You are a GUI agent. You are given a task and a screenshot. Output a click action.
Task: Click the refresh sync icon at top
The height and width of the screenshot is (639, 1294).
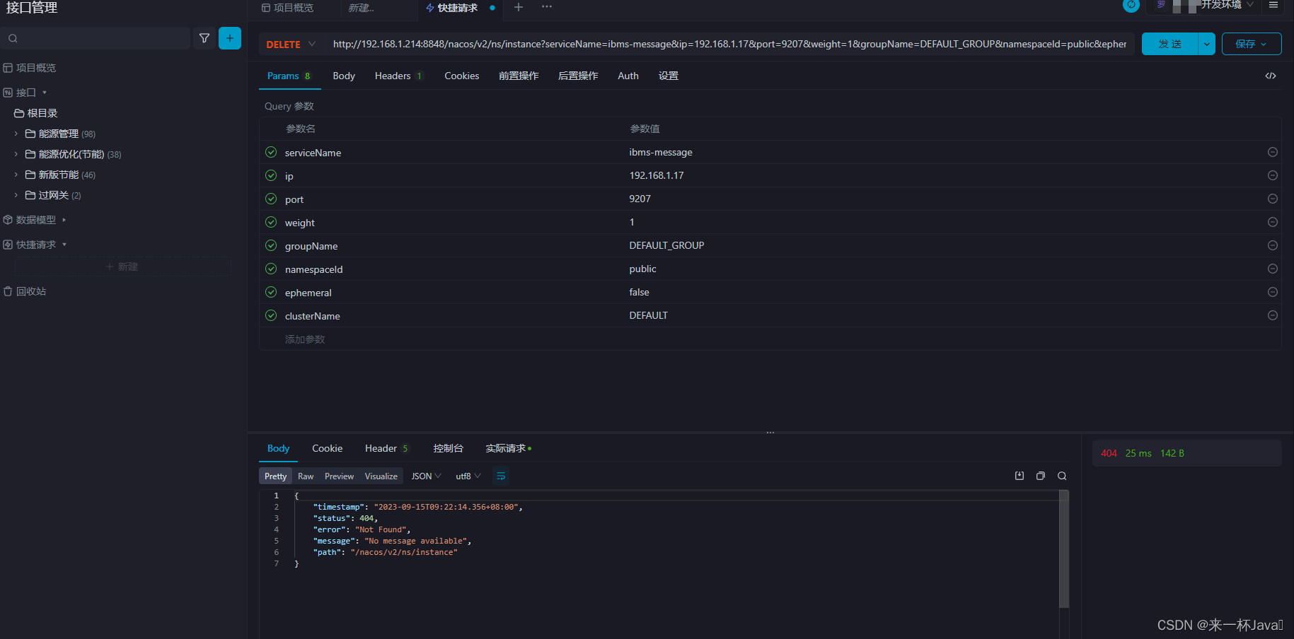coord(1131,5)
